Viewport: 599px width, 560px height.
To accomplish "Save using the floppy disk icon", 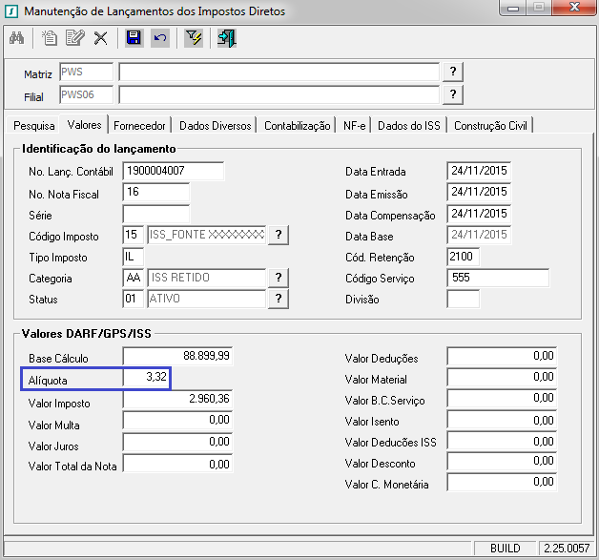I will tap(134, 38).
